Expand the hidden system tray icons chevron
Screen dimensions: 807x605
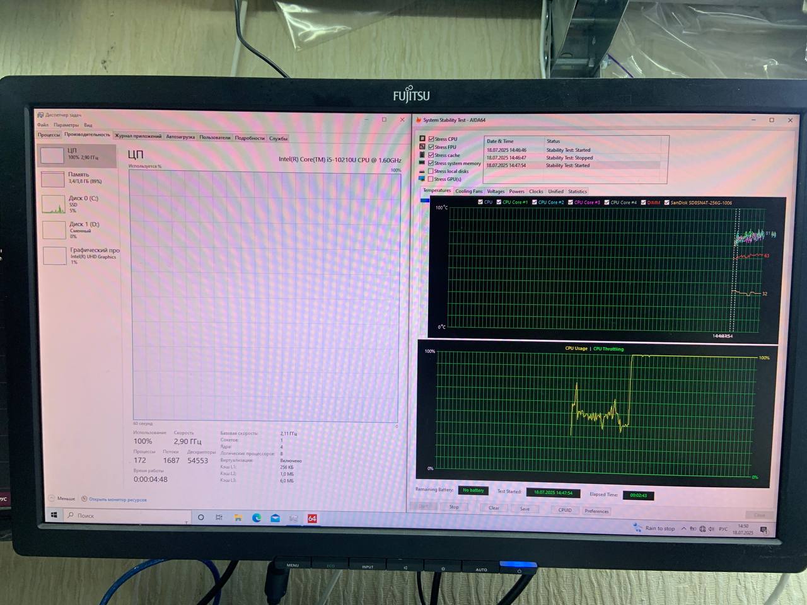click(683, 529)
